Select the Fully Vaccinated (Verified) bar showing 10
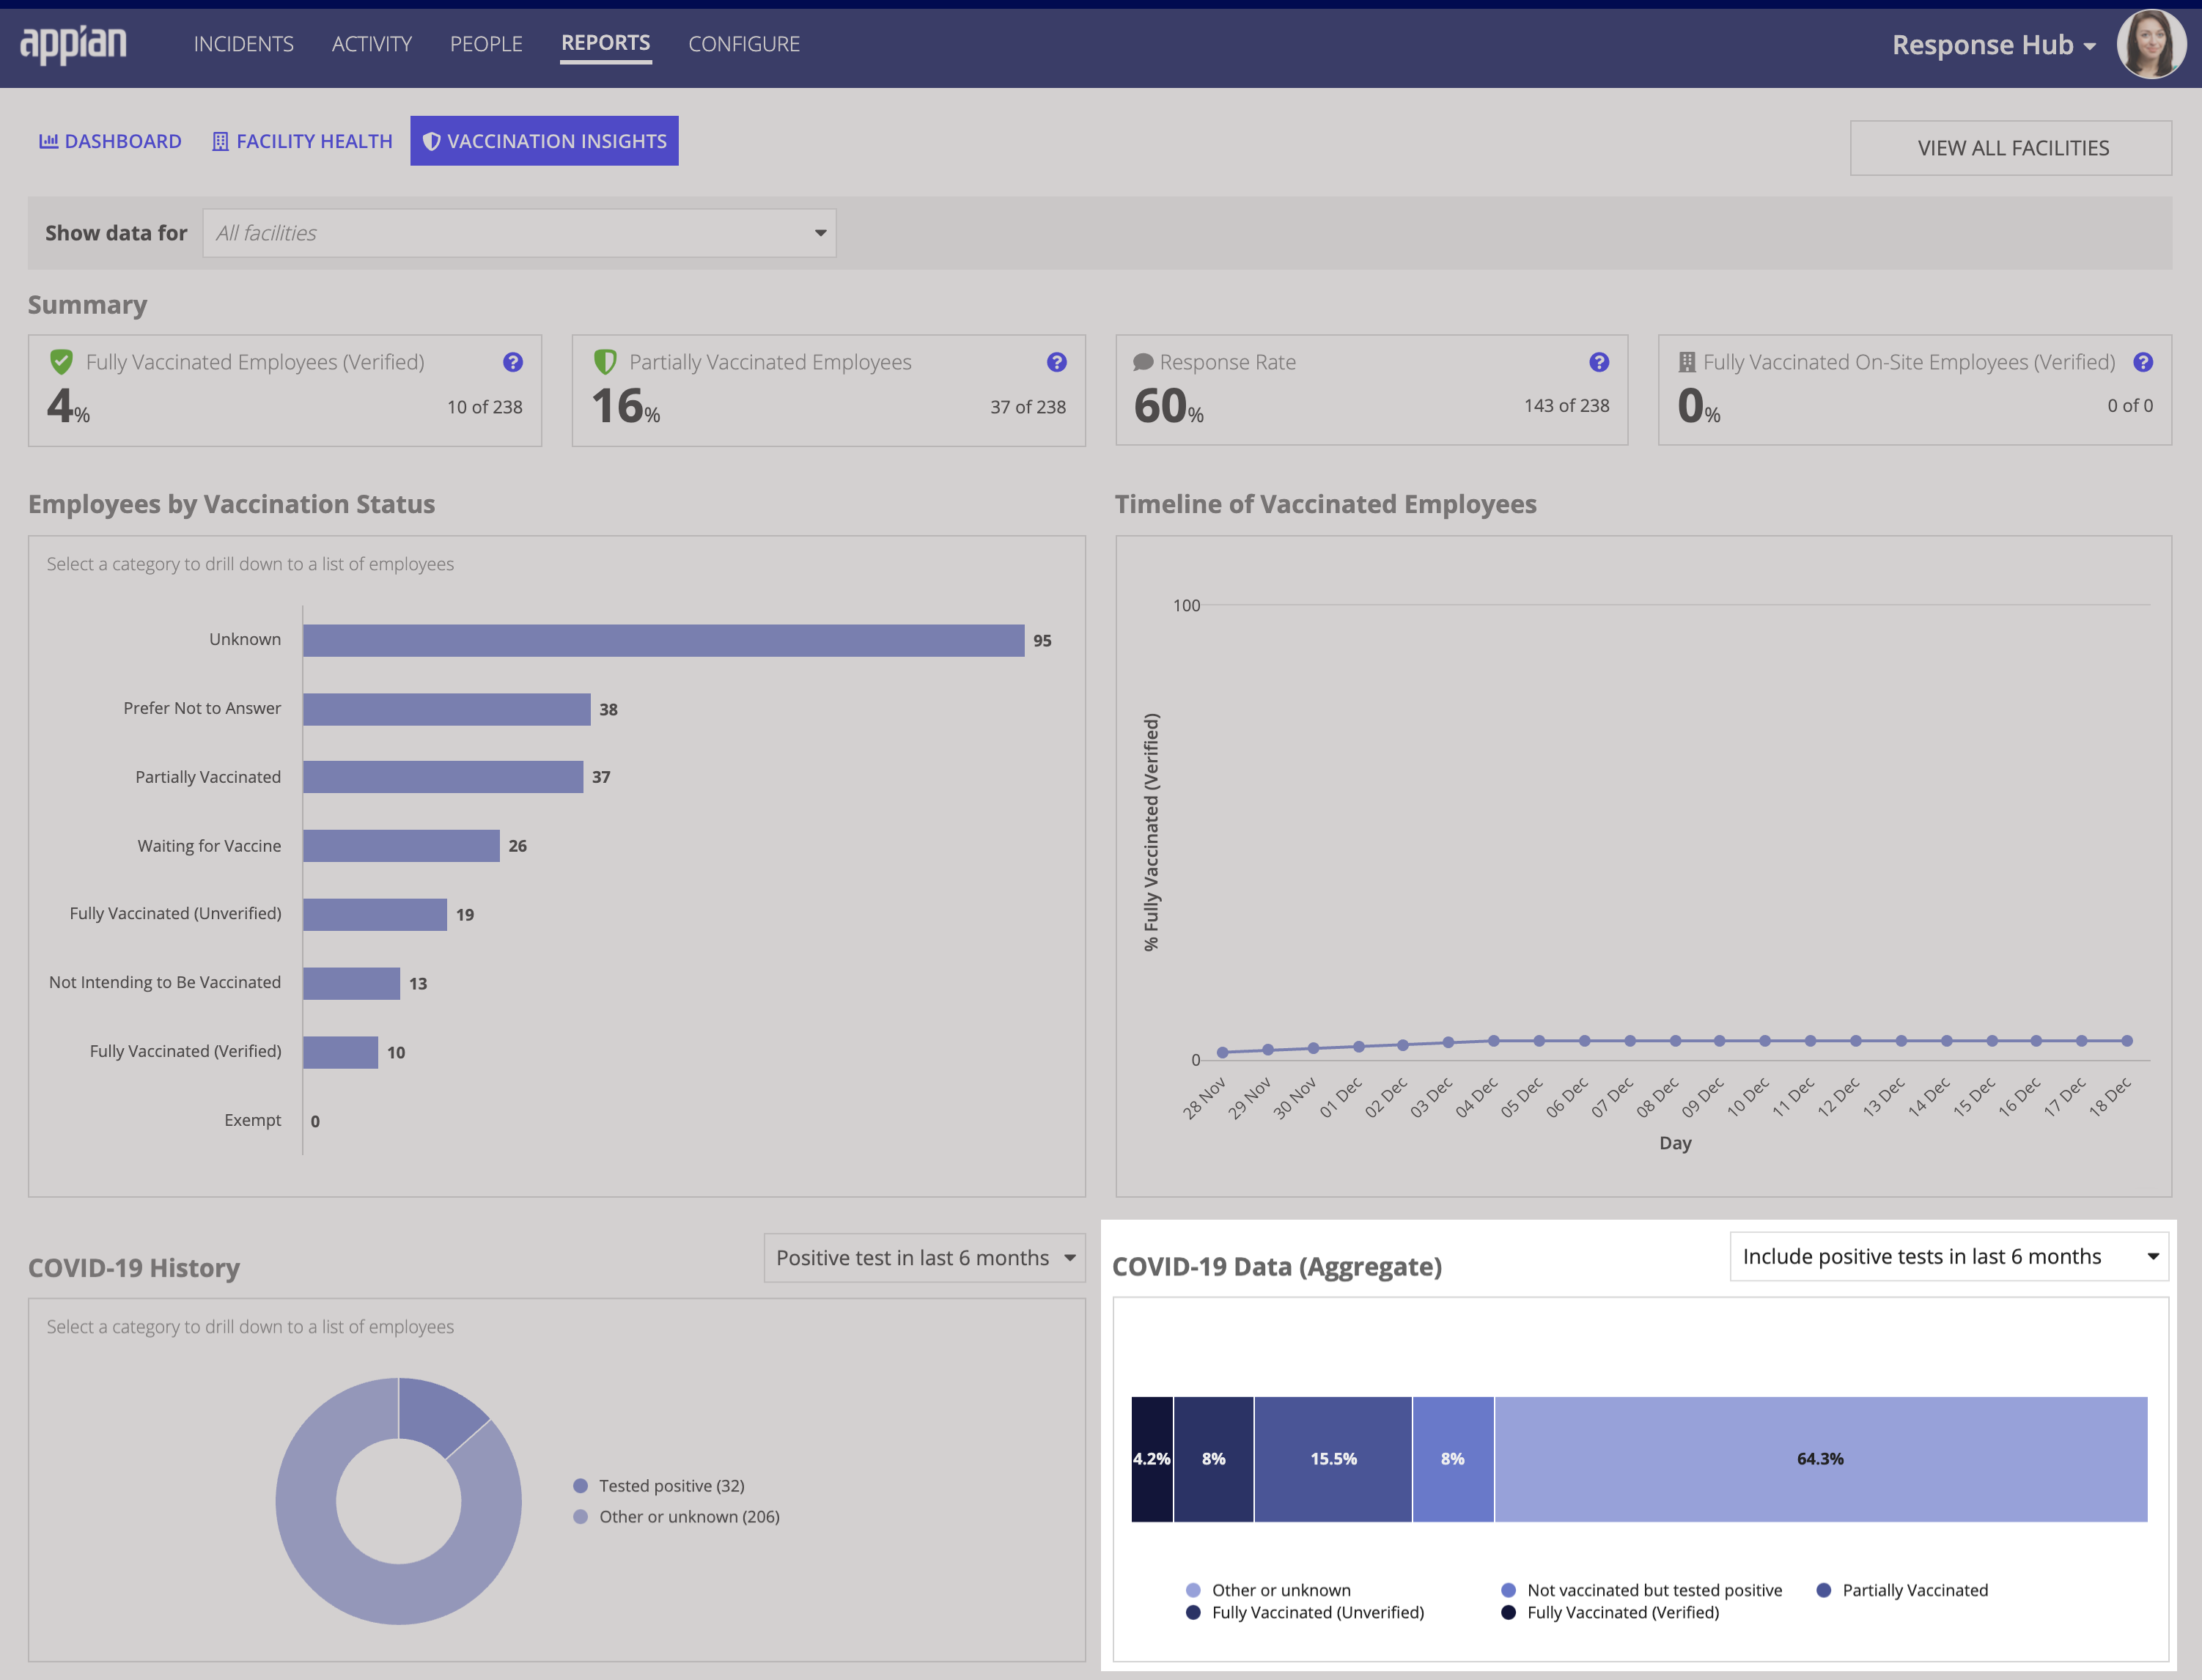The height and width of the screenshot is (1680, 2202). click(340, 1052)
